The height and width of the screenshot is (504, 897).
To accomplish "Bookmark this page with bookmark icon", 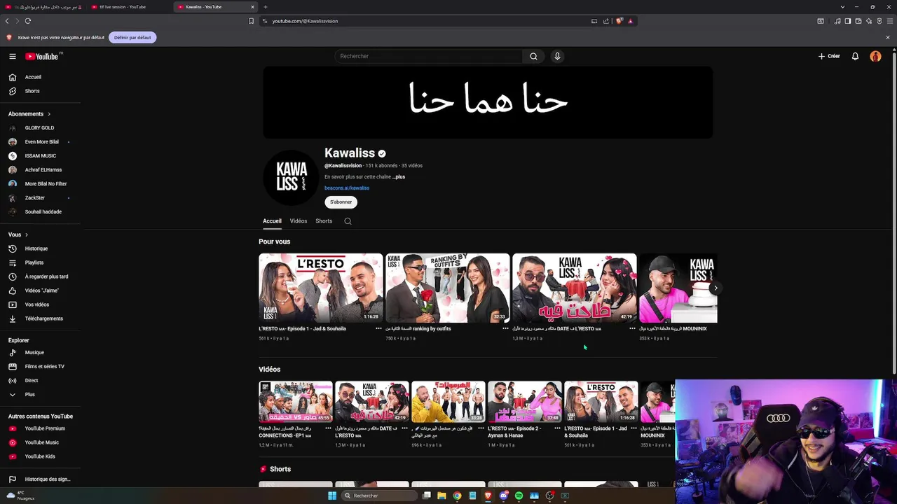I will click(x=251, y=21).
